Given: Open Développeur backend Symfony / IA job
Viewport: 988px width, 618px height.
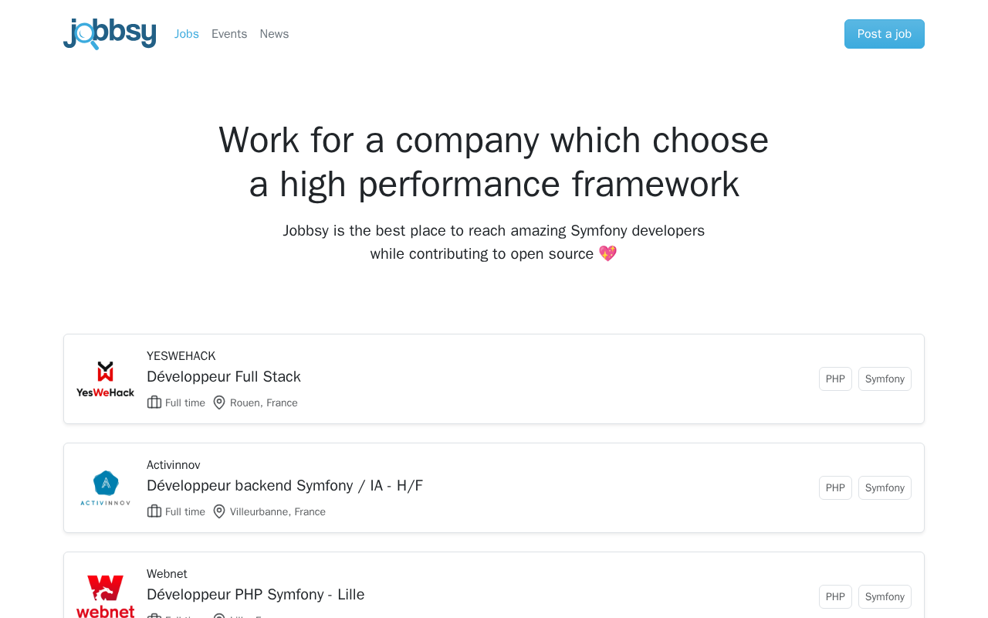Looking at the screenshot, I should pyautogui.click(x=285, y=486).
